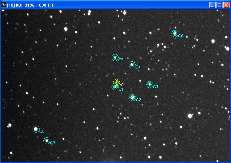Select comparison star C5 aperture
231x163 pixels.
115,57
